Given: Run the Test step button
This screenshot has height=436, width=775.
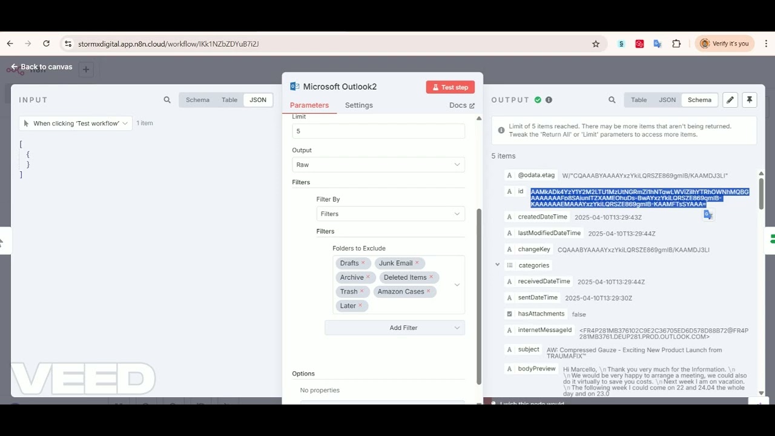Looking at the screenshot, I should 450,87.
